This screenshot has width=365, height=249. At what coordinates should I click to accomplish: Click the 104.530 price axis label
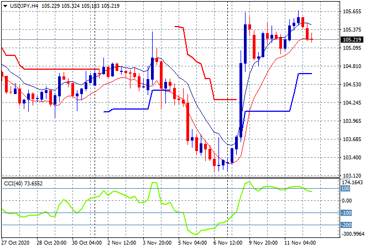[352, 84]
